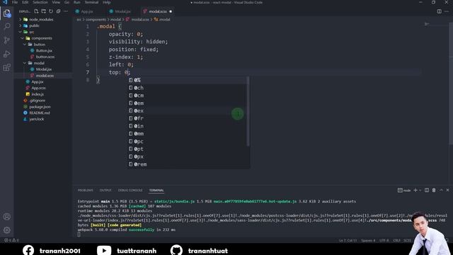The height and width of the screenshot is (255, 453).
Task: Select the node terminal shell indicator
Action: click(x=404, y=191)
